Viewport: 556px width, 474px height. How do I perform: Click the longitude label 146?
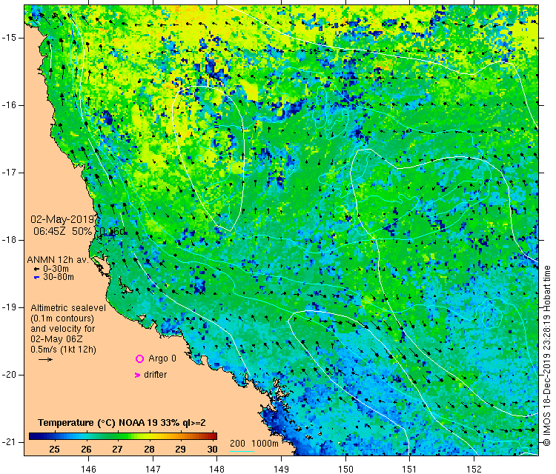tap(88, 469)
